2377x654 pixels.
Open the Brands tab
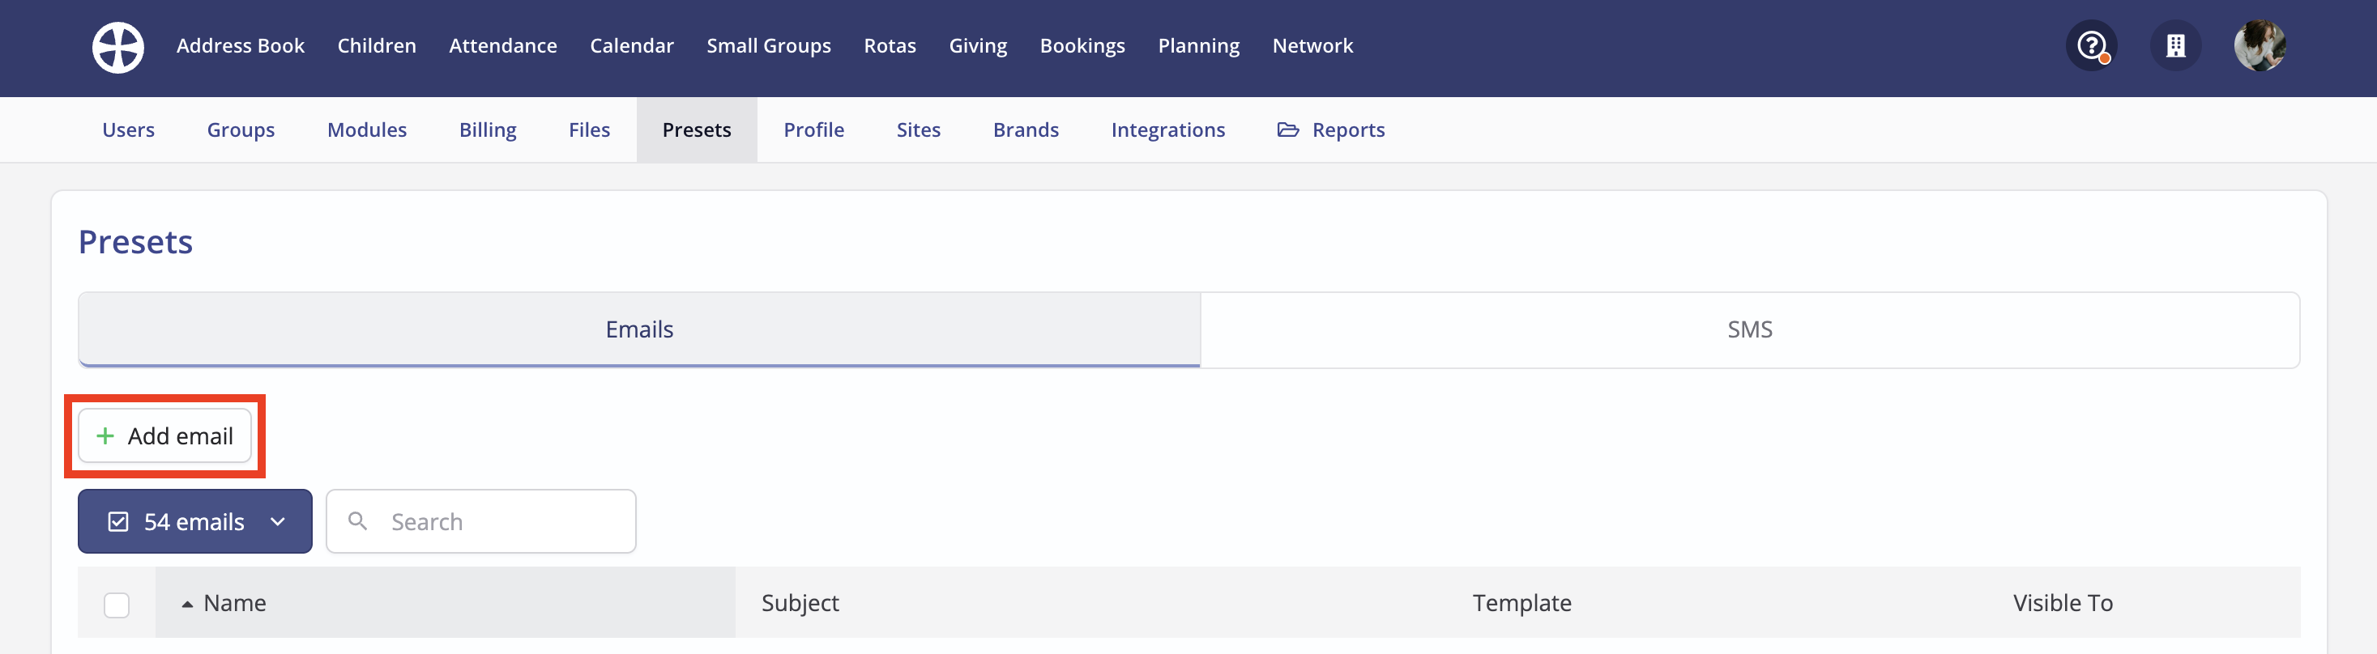[x=1026, y=130]
